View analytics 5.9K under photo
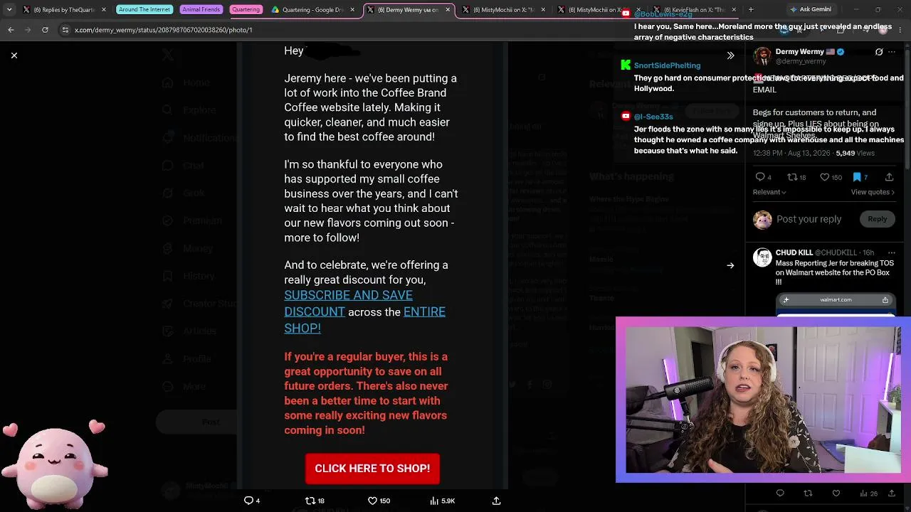The height and width of the screenshot is (512, 911). click(442, 501)
